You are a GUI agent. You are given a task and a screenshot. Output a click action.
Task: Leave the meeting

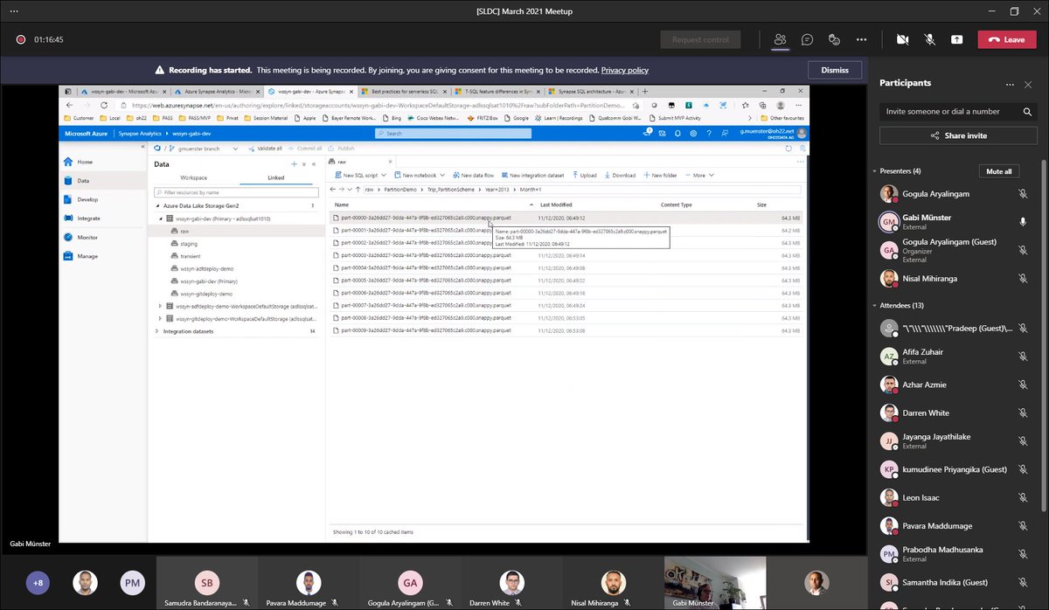[1006, 39]
